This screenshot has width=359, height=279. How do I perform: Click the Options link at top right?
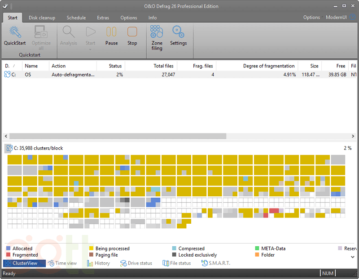311,18
